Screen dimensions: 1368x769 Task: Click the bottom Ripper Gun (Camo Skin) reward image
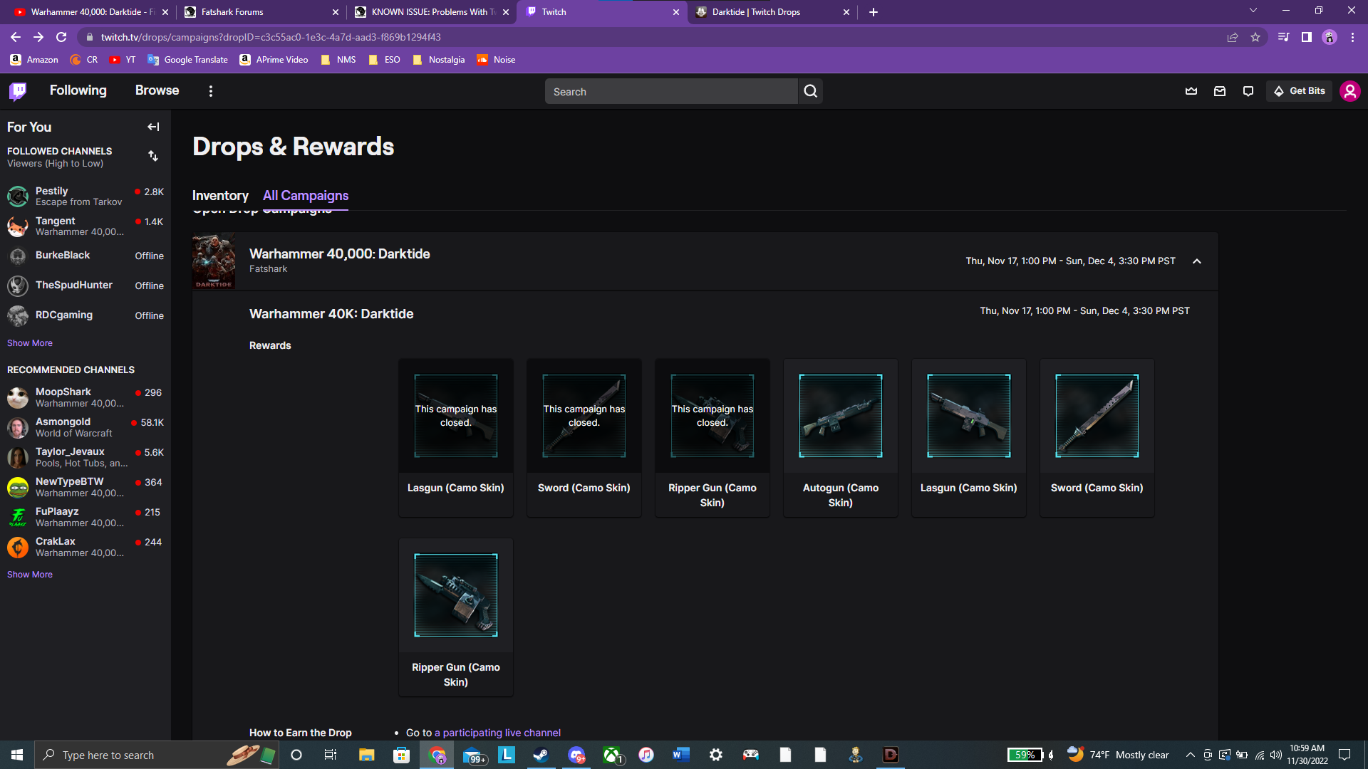(x=456, y=595)
